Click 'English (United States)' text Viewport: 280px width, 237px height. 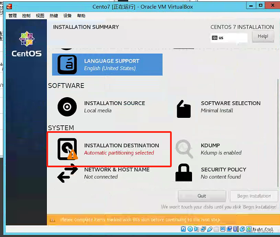point(110,68)
